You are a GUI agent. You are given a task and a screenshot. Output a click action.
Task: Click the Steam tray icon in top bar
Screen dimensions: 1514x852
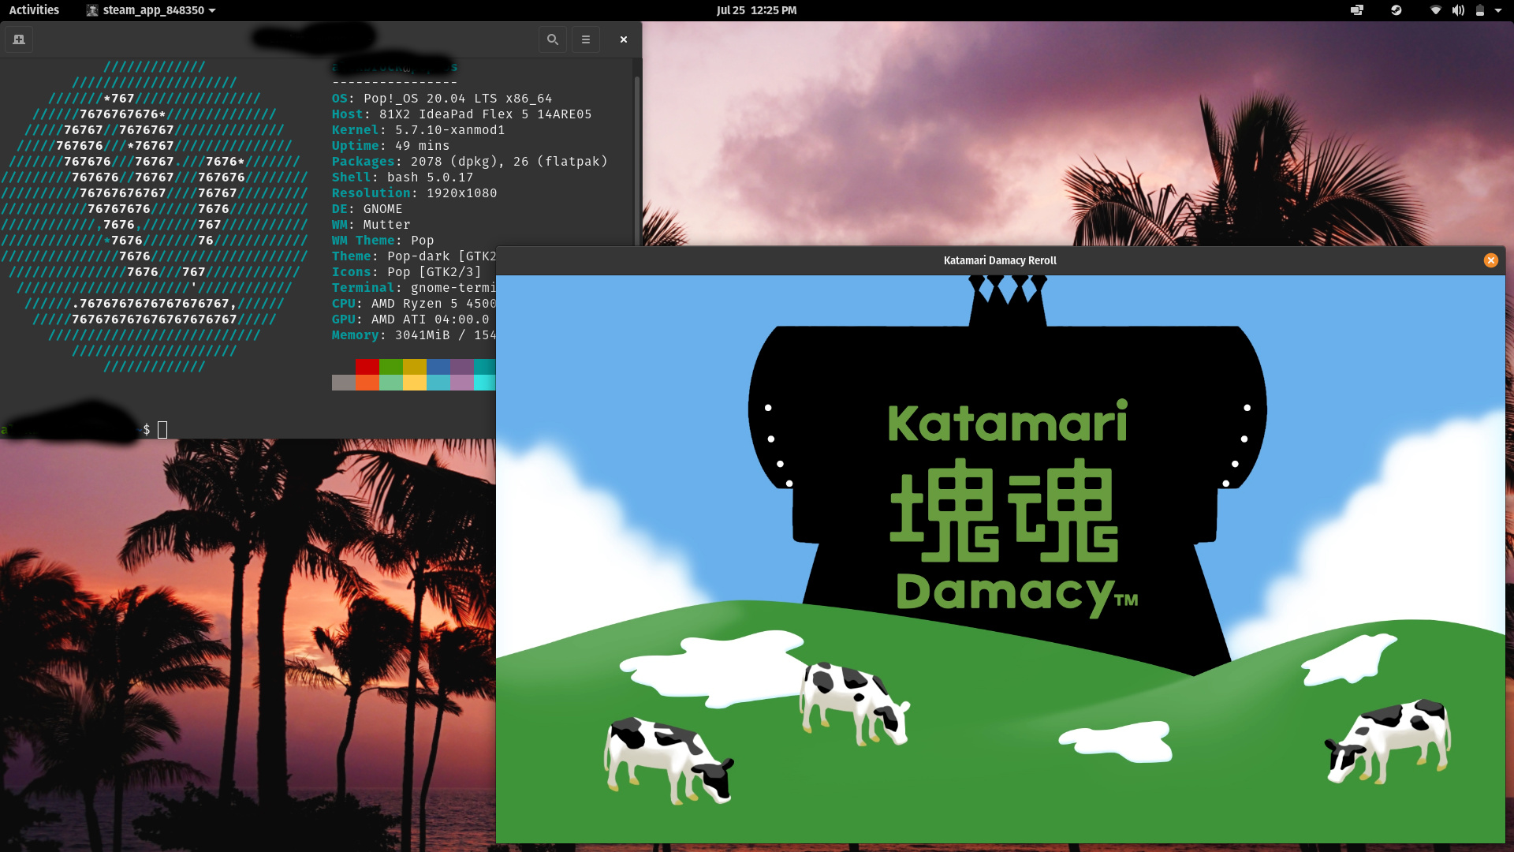tap(1396, 10)
